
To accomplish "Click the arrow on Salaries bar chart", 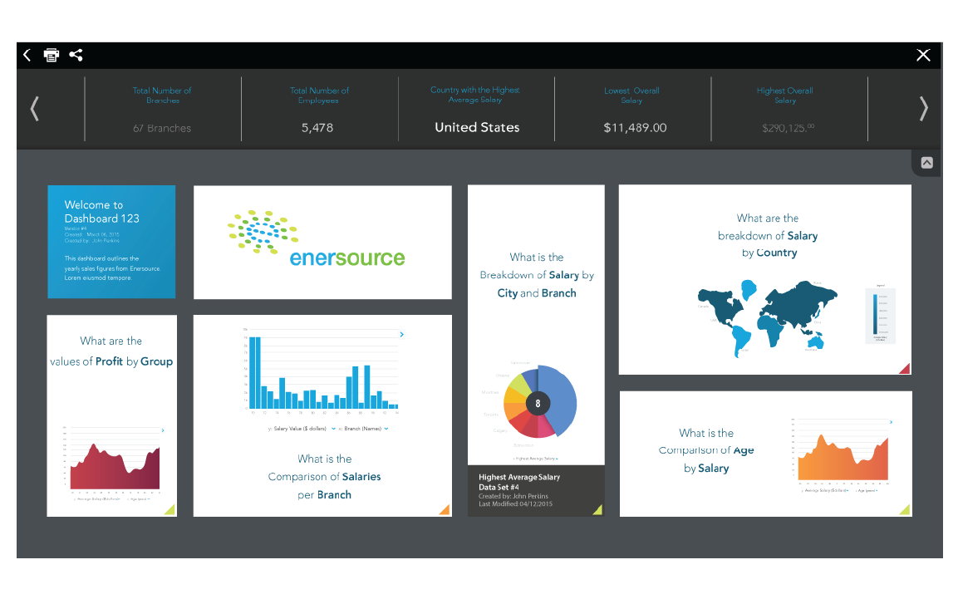I will [402, 334].
